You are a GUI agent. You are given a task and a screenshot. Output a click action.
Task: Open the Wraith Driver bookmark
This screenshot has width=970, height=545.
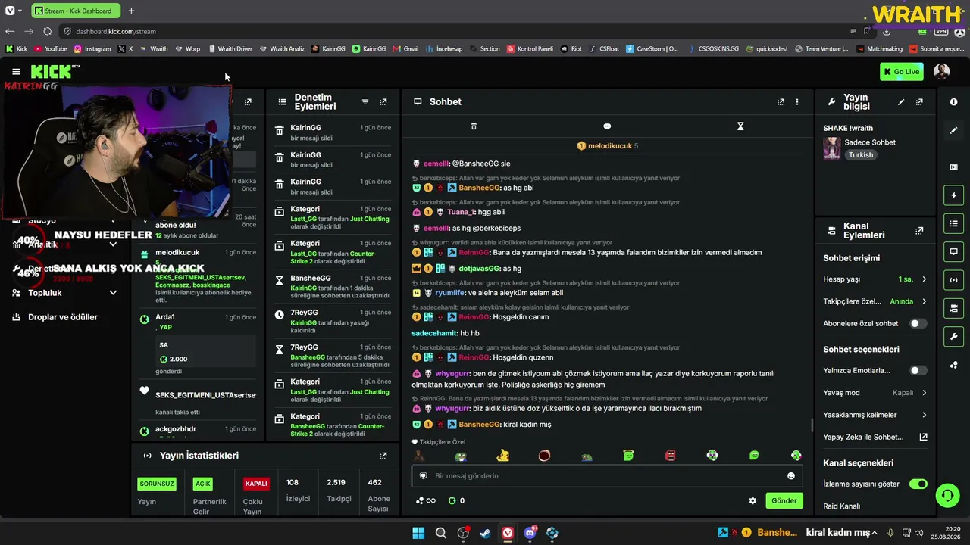pyautogui.click(x=230, y=49)
